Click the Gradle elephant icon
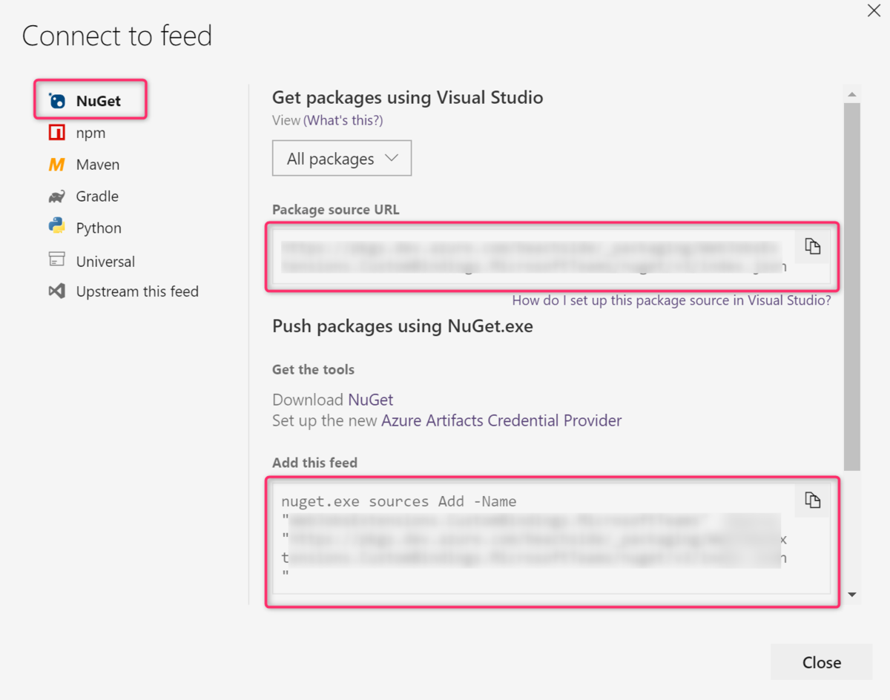Screen dimensions: 890x700 57,197
